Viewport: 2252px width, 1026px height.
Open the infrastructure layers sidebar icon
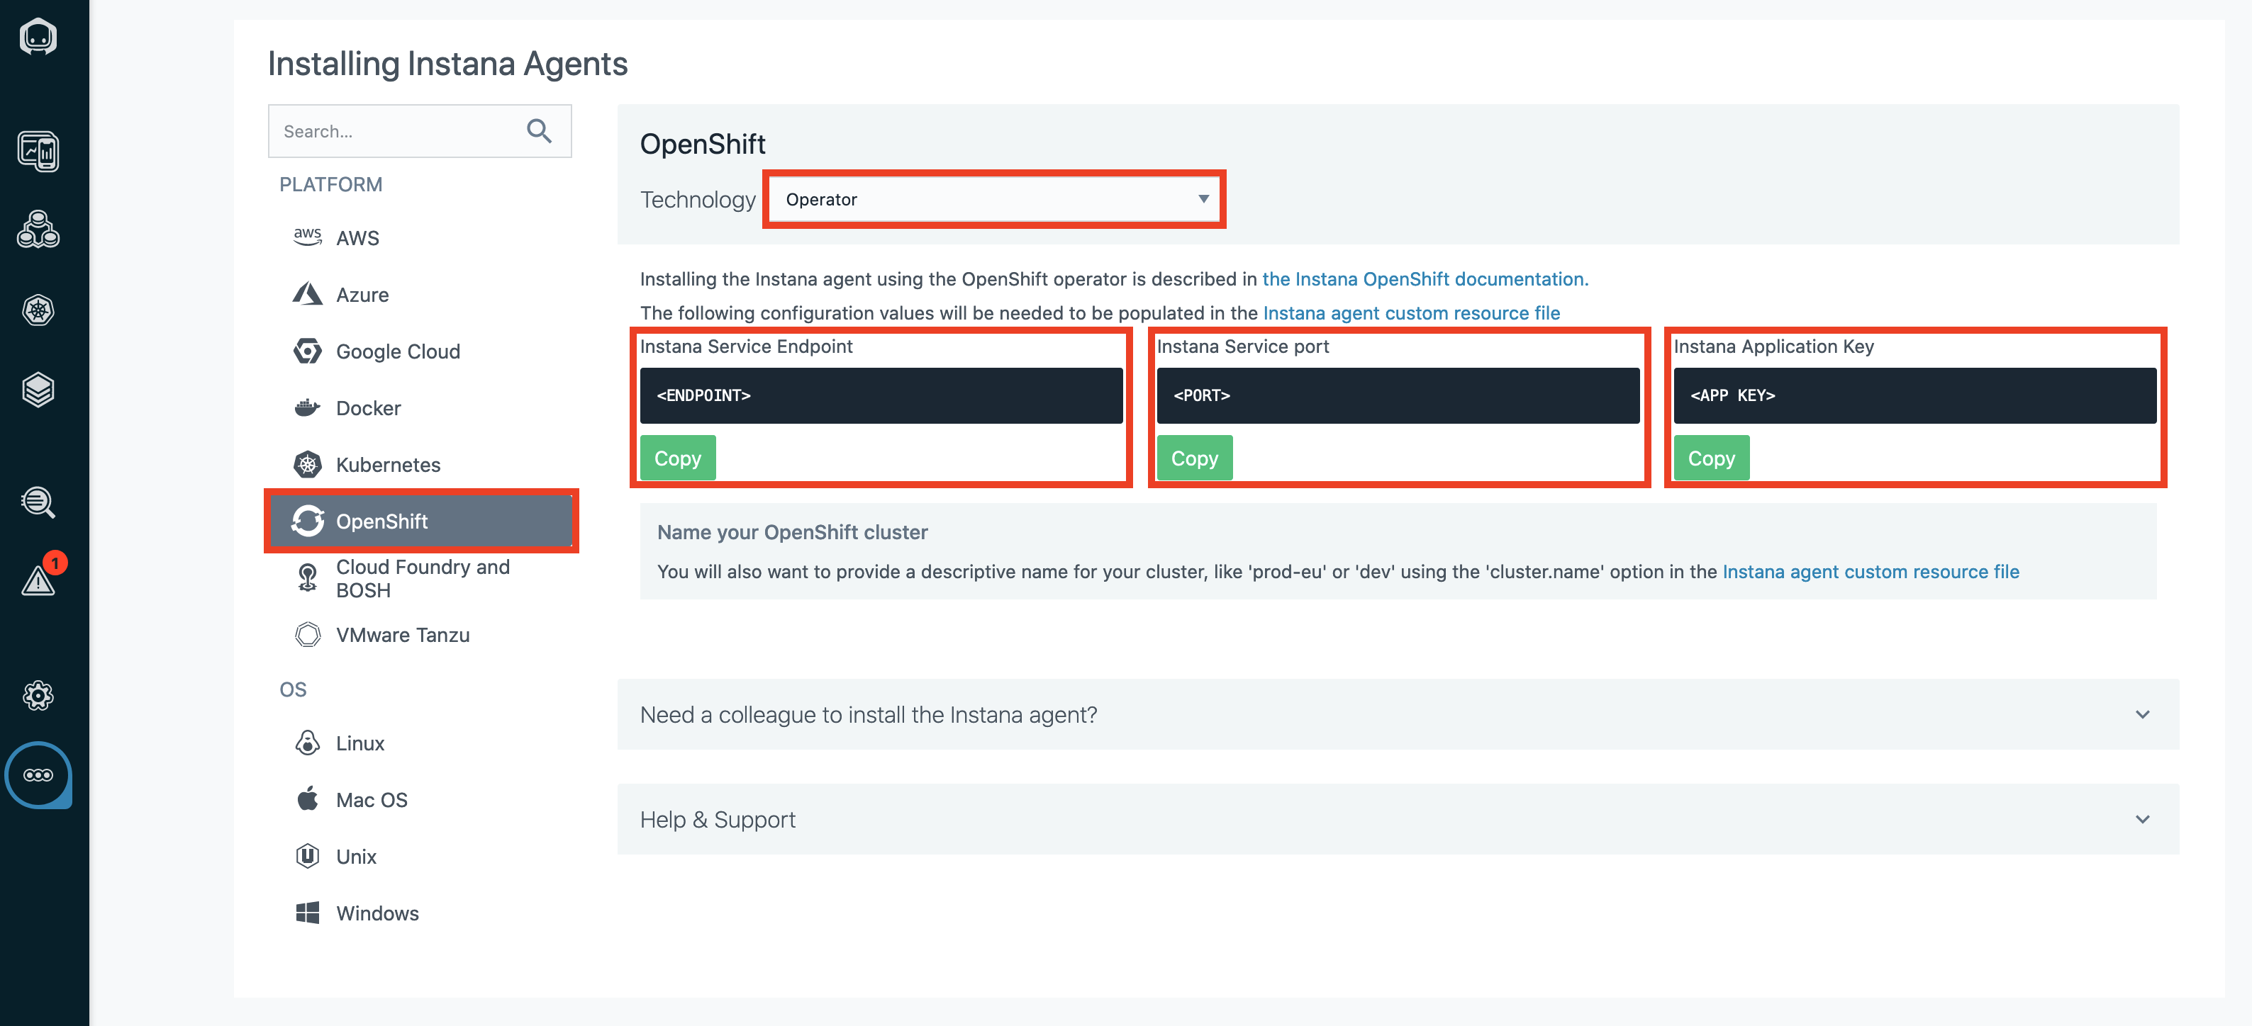pyautogui.click(x=38, y=390)
